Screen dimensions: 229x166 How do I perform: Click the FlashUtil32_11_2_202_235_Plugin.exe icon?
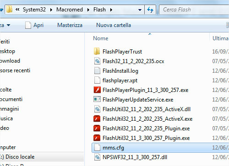pyautogui.click(x=97, y=129)
